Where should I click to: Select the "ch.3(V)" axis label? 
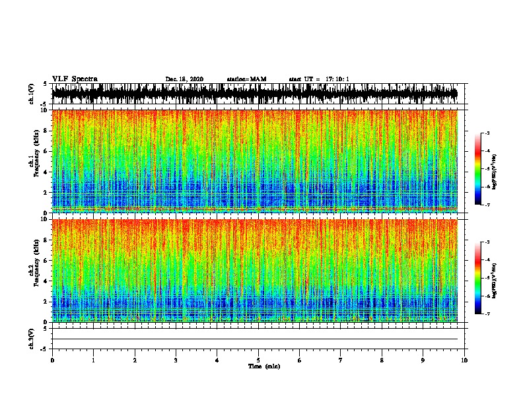tap(32, 339)
